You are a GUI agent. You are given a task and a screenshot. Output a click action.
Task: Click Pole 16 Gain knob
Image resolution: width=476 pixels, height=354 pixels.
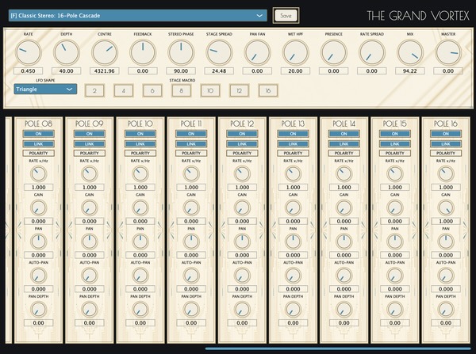click(446, 208)
